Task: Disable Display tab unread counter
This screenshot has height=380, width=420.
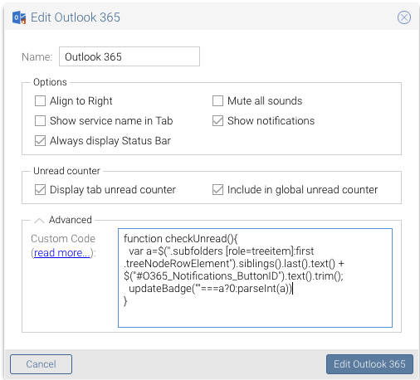Action: tap(40, 190)
